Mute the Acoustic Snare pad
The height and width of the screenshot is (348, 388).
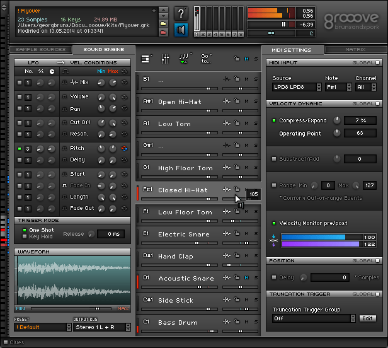(x=247, y=278)
